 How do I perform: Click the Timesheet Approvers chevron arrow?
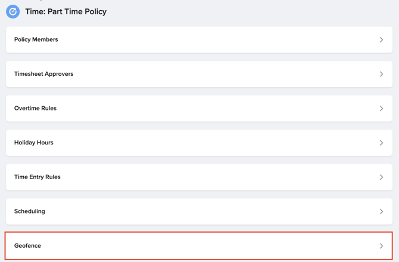point(381,74)
